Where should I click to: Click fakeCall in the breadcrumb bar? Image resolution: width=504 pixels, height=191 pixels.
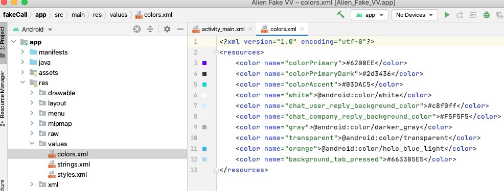tap(15, 15)
